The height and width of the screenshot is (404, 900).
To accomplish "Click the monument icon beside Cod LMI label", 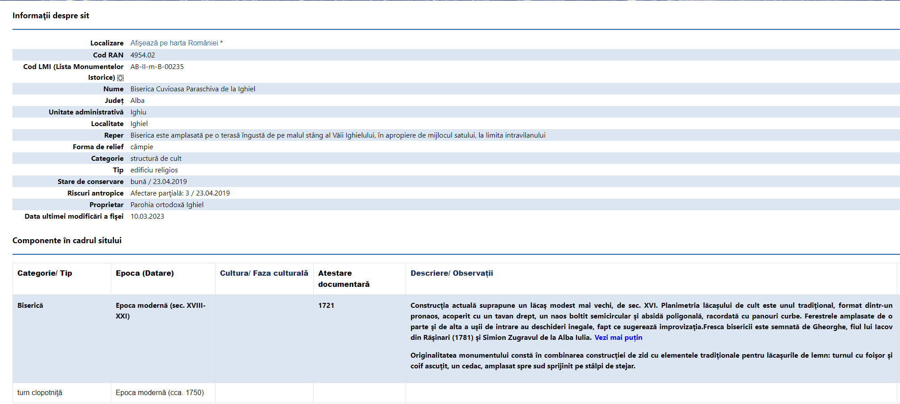I will (x=120, y=78).
